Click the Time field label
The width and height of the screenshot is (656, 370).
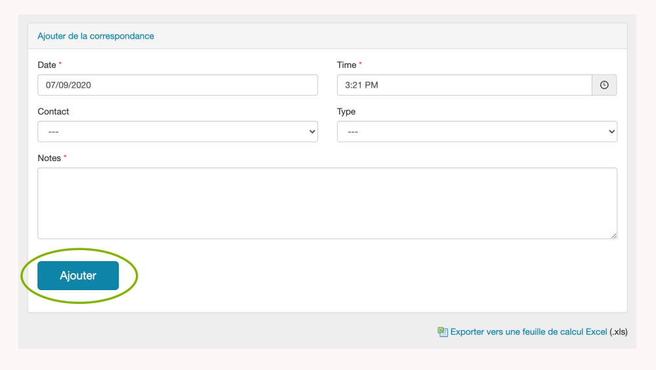point(346,65)
